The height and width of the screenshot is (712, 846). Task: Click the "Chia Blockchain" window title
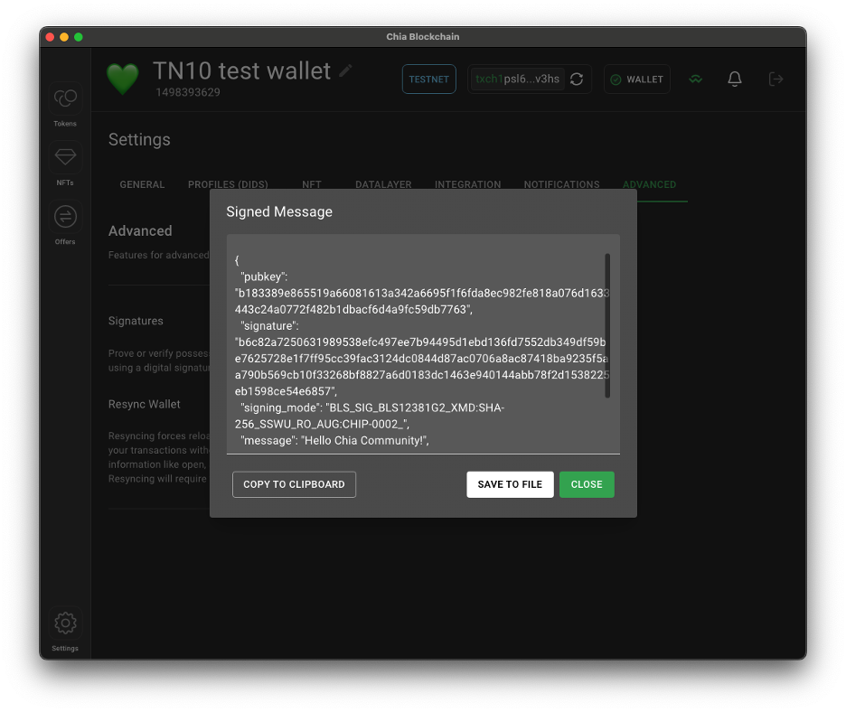tap(423, 37)
